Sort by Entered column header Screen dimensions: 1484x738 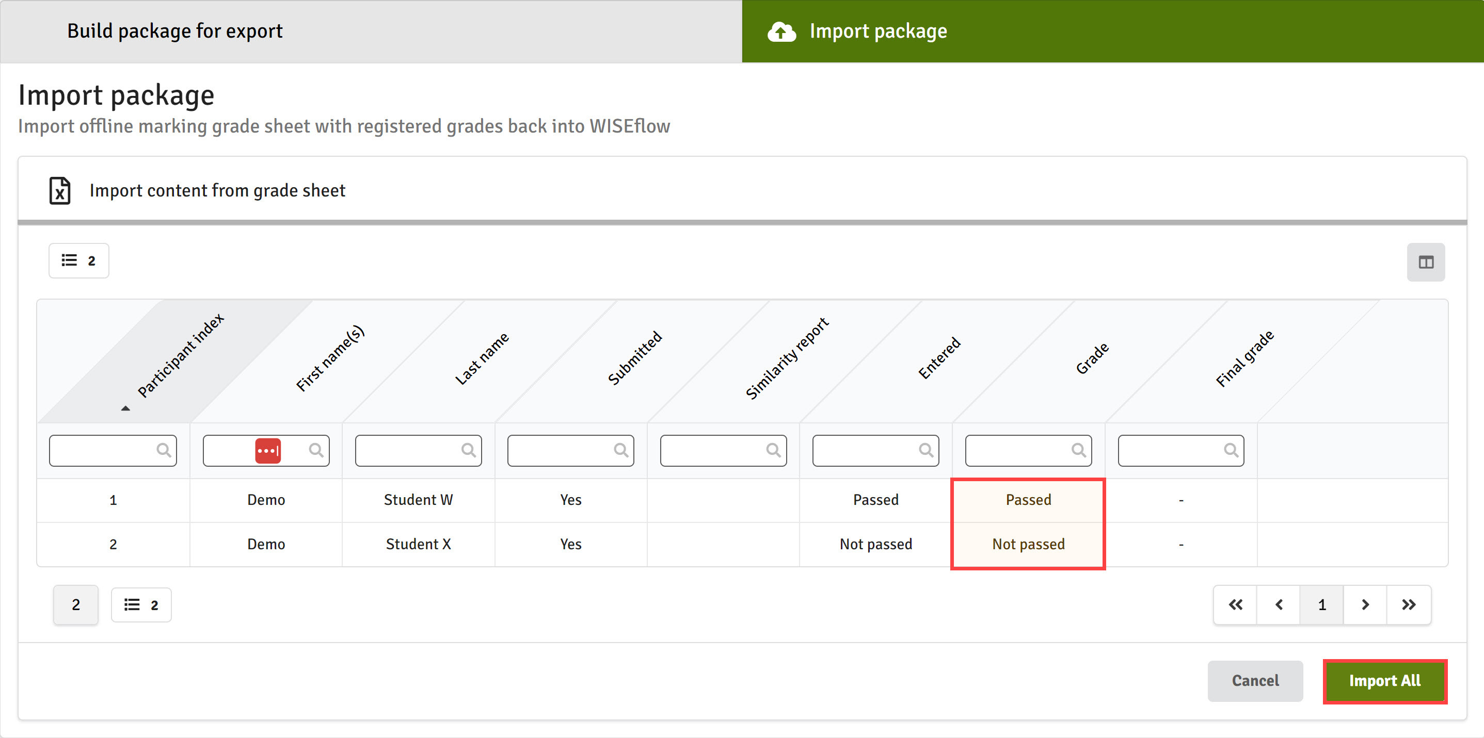click(x=939, y=358)
